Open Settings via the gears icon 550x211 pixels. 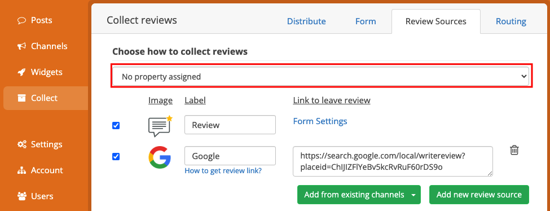pos(22,144)
